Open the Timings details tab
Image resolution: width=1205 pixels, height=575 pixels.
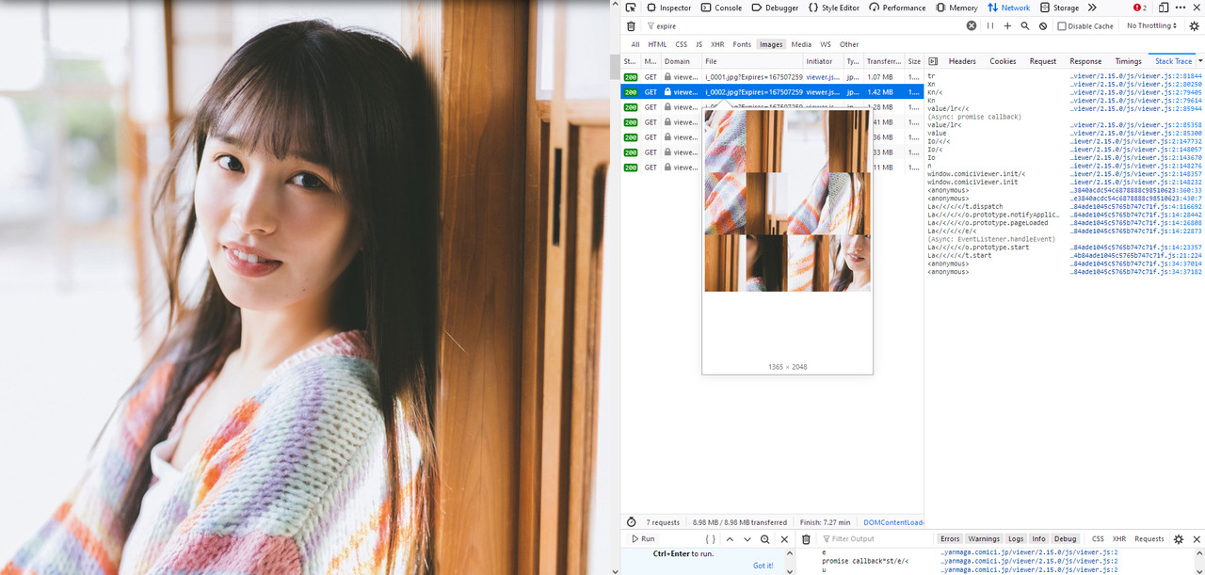coord(1128,61)
